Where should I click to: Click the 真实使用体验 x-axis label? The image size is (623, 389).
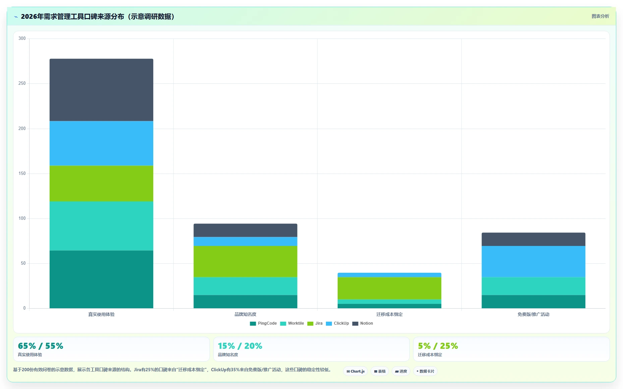[101, 314]
